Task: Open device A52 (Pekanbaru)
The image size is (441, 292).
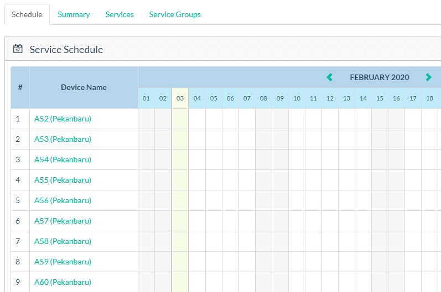Action: tap(63, 119)
